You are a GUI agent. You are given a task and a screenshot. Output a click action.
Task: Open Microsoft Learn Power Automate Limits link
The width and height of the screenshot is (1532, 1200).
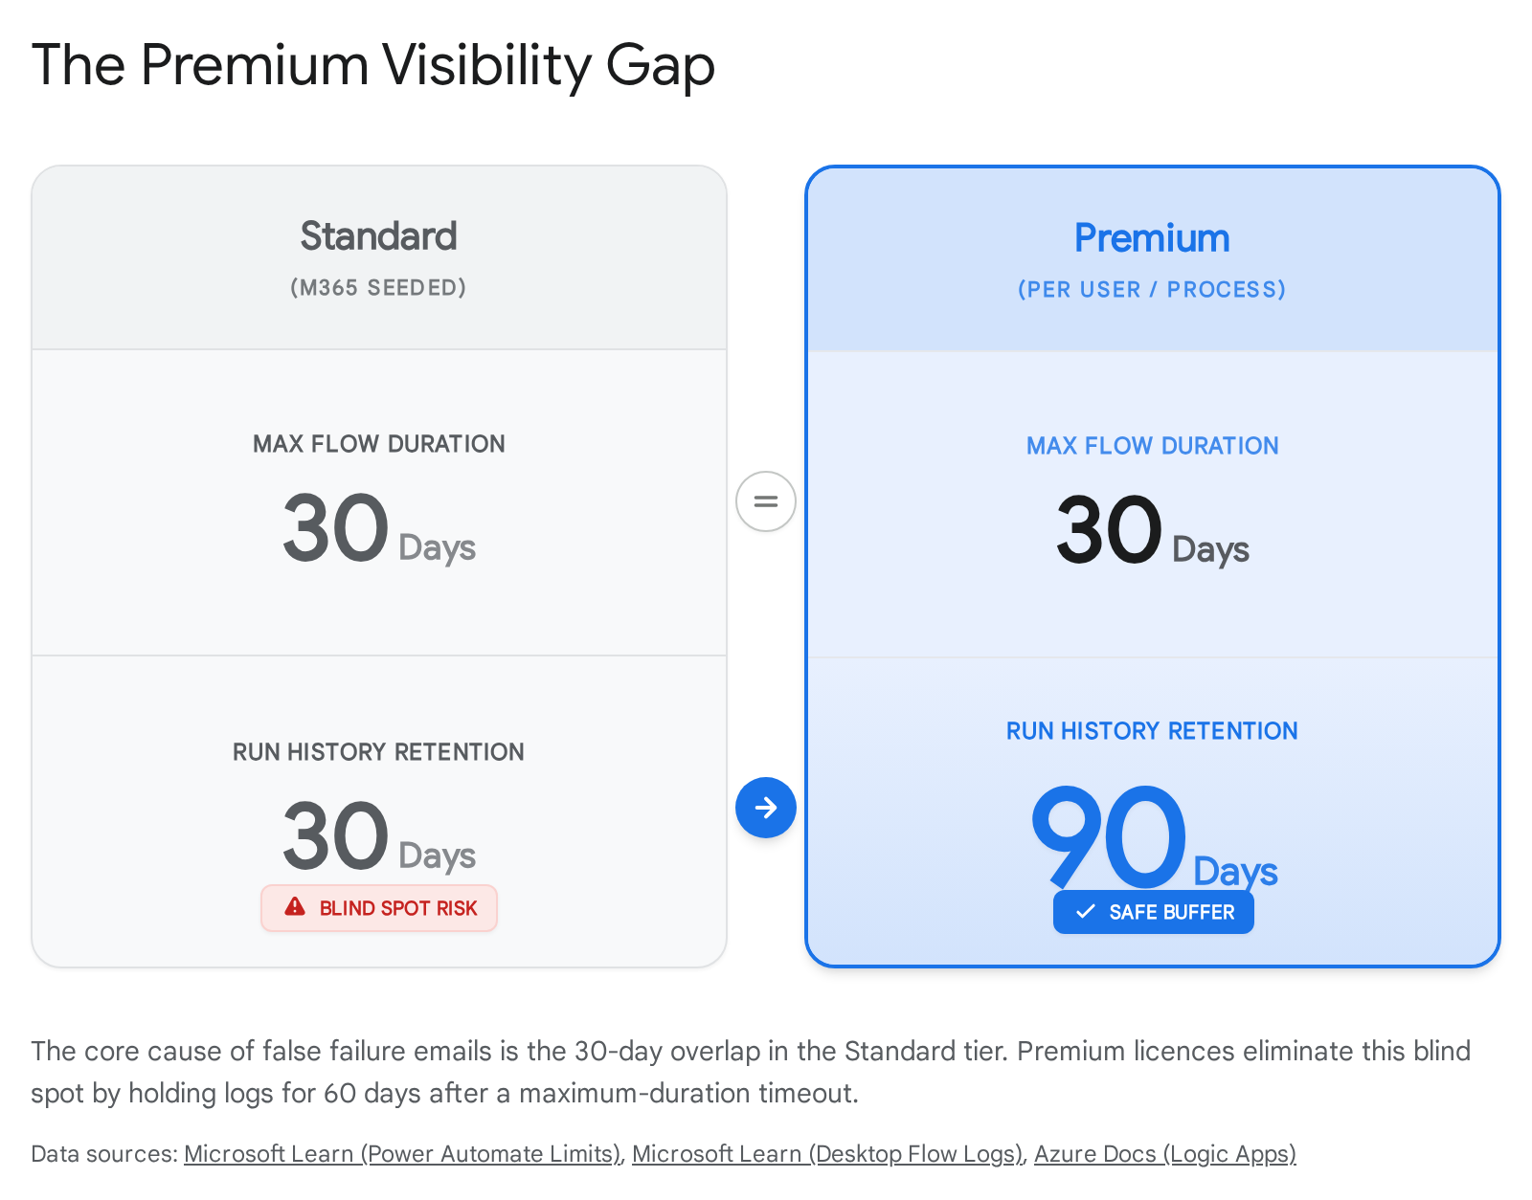tap(402, 1154)
